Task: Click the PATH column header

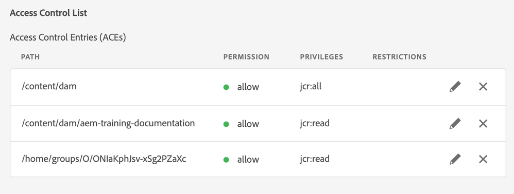Action: (x=30, y=57)
